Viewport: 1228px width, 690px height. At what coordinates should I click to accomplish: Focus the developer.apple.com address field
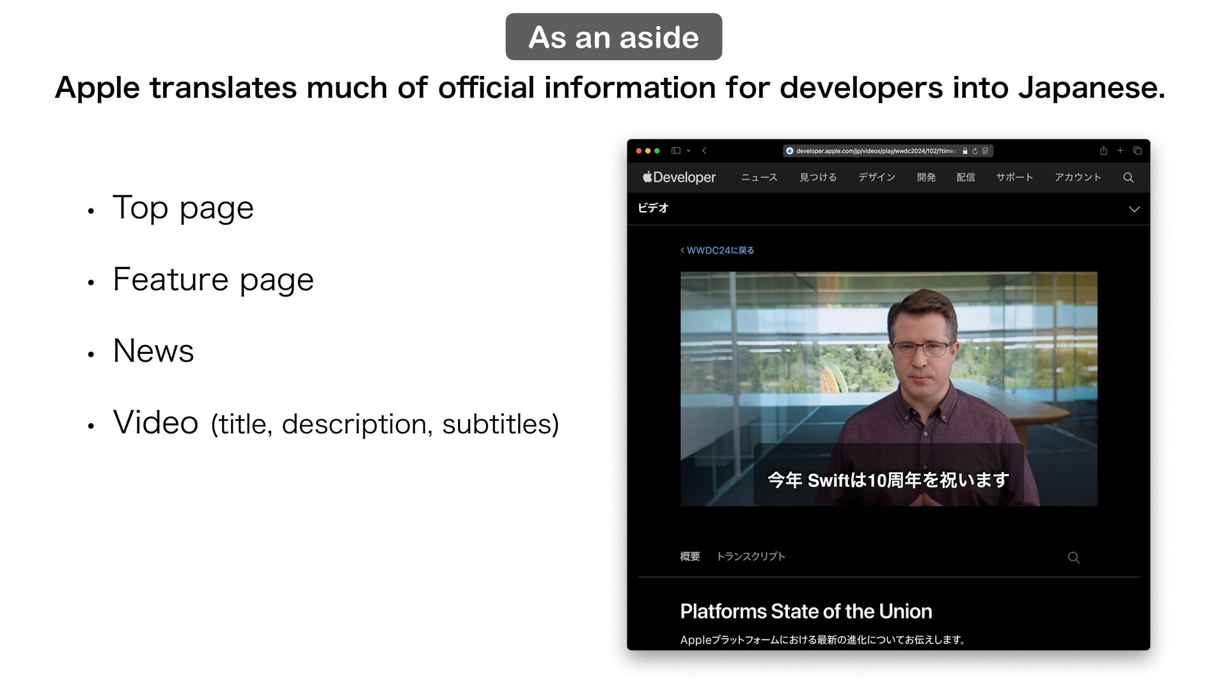(888, 151)
